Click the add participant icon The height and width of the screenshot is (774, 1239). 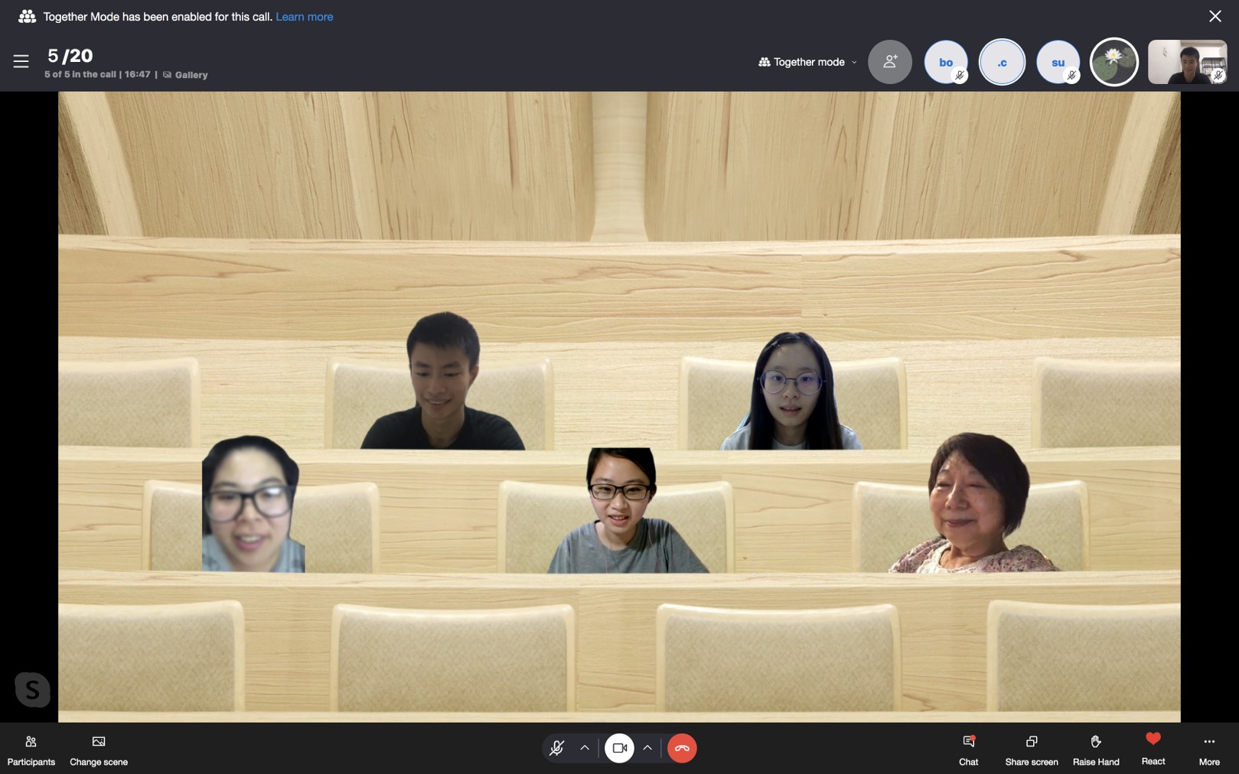pyautogui.click(x=889, y=62)
